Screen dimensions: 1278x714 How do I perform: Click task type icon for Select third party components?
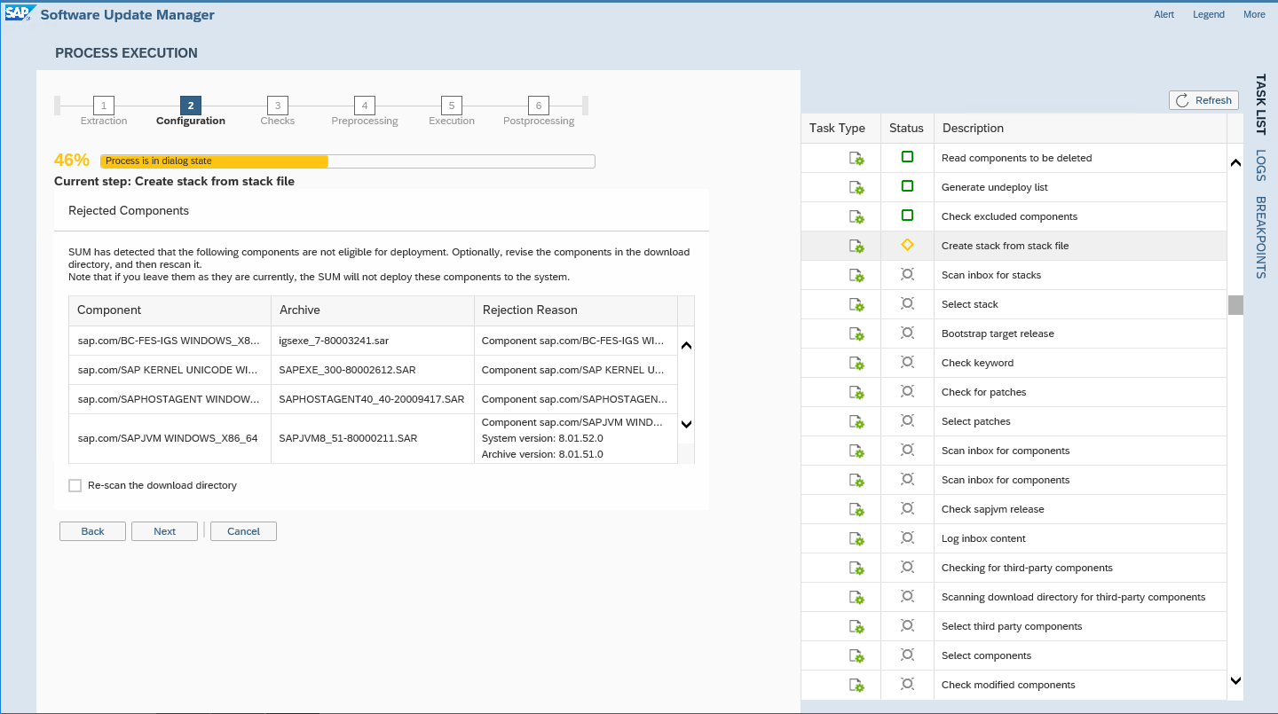856,626
